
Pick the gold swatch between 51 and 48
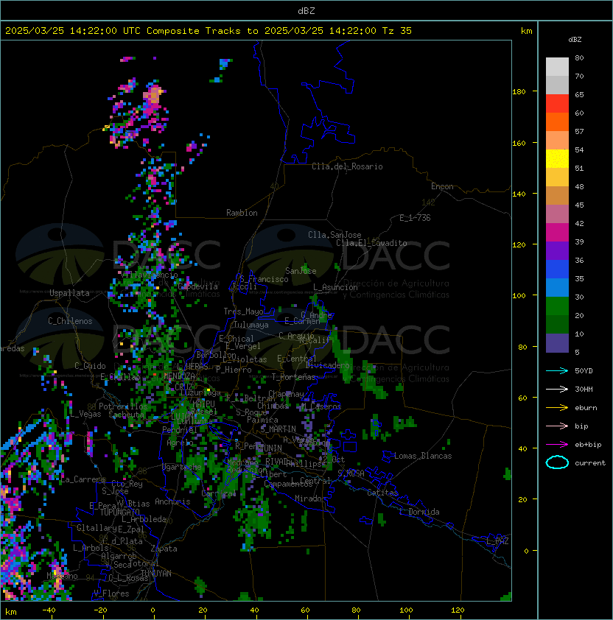(x=557, y=177)
